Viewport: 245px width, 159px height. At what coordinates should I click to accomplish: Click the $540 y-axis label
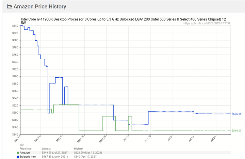[x=15, y=134]
